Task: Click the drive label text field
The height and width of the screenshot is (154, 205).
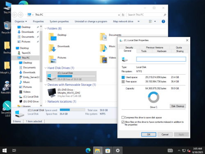Action: pos(161,59)
